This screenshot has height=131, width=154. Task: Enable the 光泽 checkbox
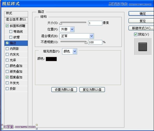coord(7,60)
